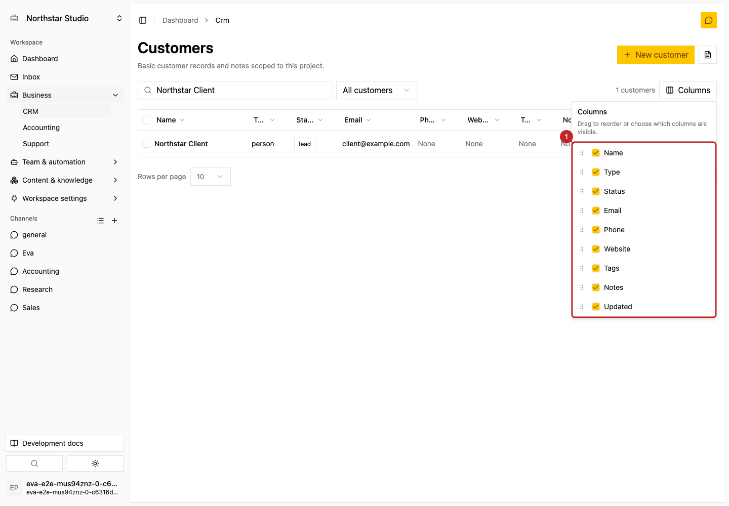
Task: Expand Content & knowledge section
Action: (x=65, y=180)
